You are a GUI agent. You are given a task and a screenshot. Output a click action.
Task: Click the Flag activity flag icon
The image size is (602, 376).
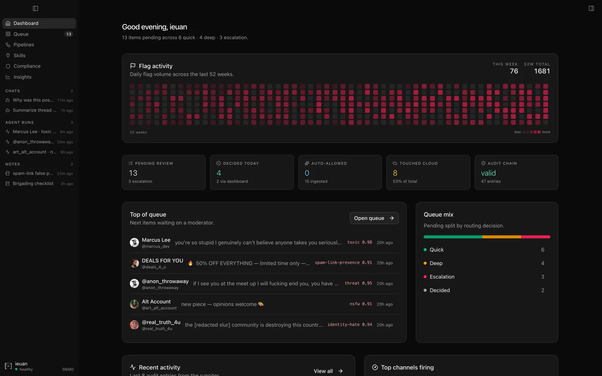(x=133, y=66)
